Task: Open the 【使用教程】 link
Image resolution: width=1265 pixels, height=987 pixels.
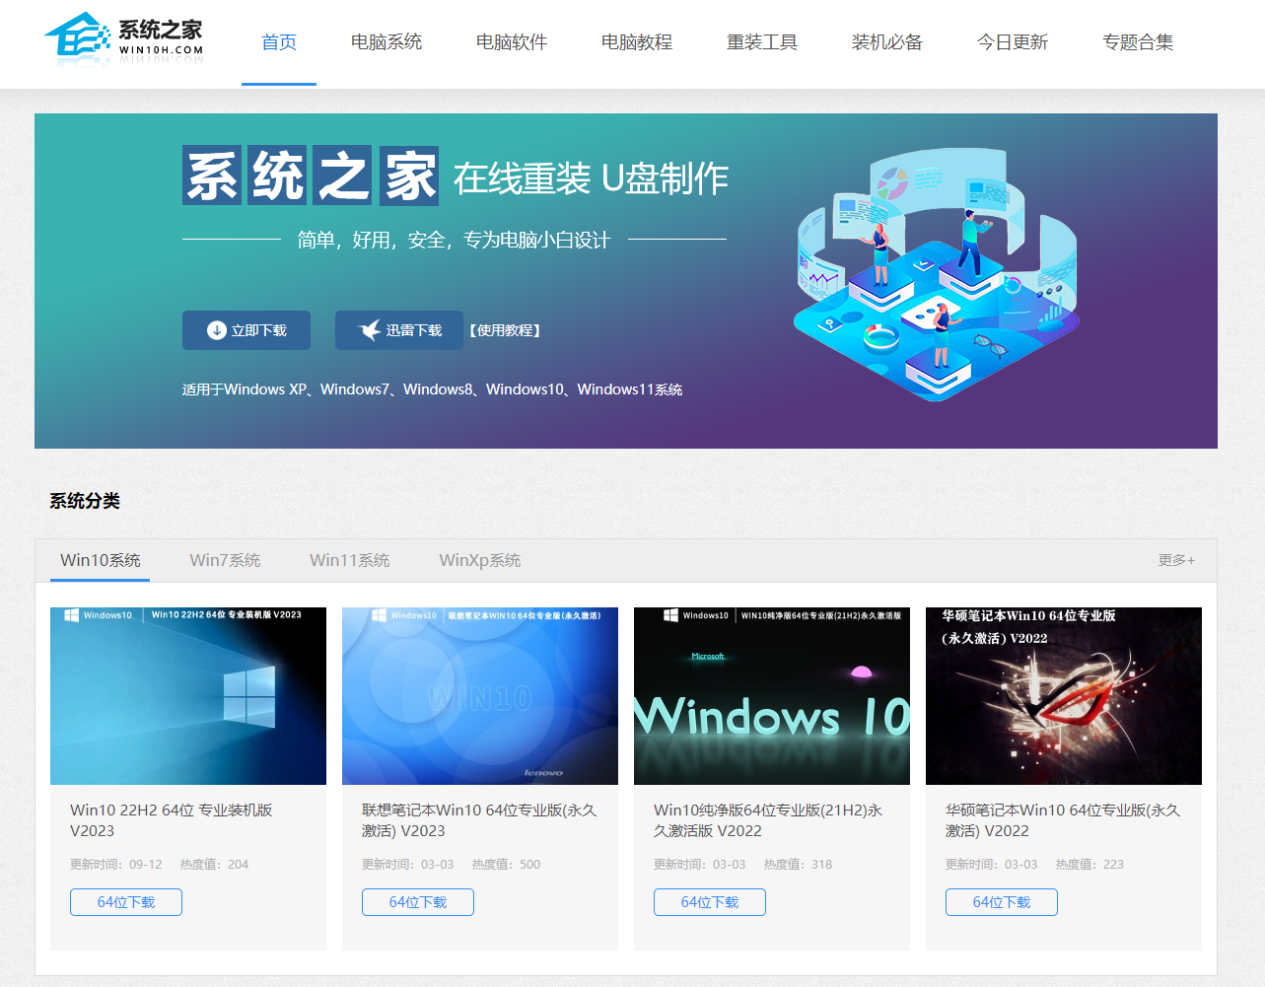Action: tap(506, 330)
